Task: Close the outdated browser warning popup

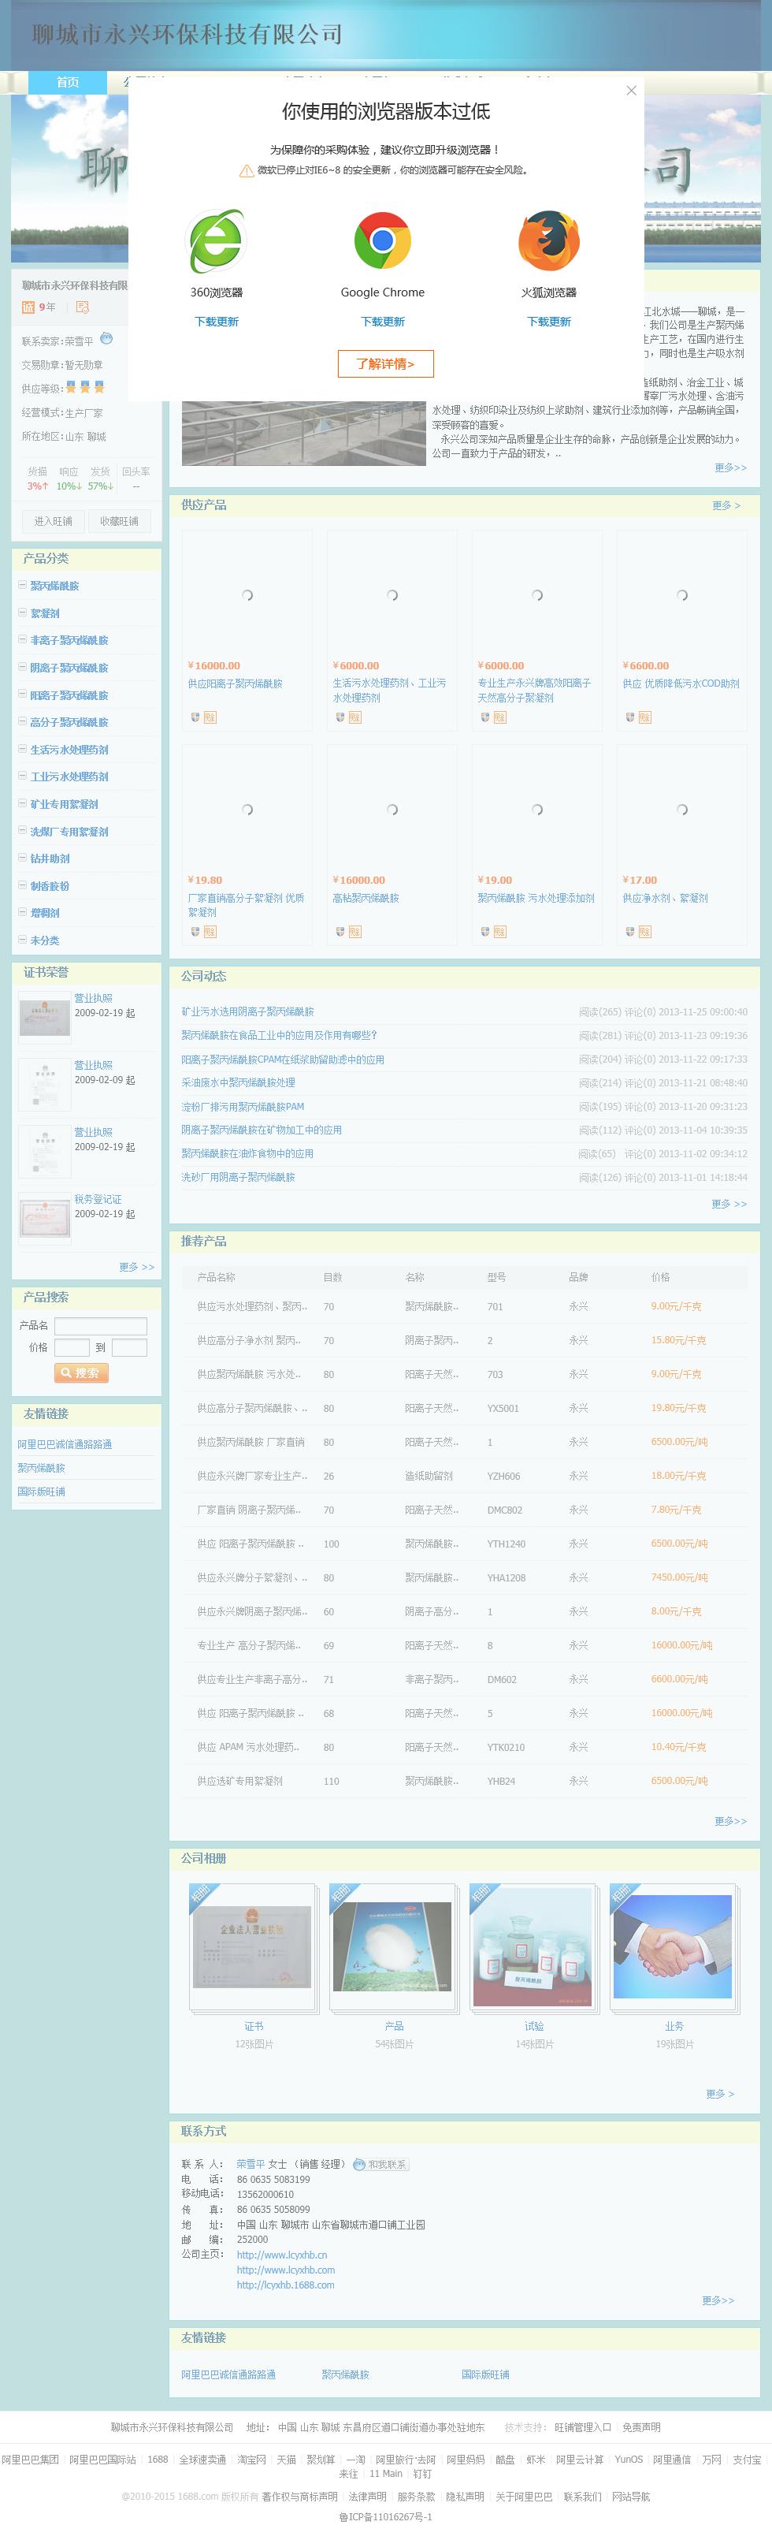Action: (x=631, y=90)
